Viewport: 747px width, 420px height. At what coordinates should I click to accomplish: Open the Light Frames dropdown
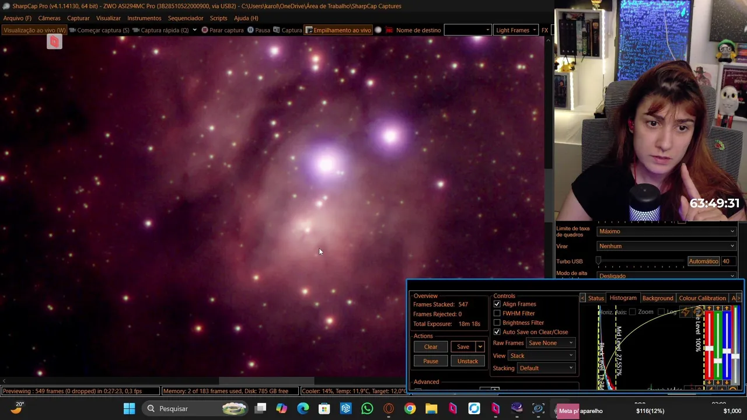tap(515, 30)
